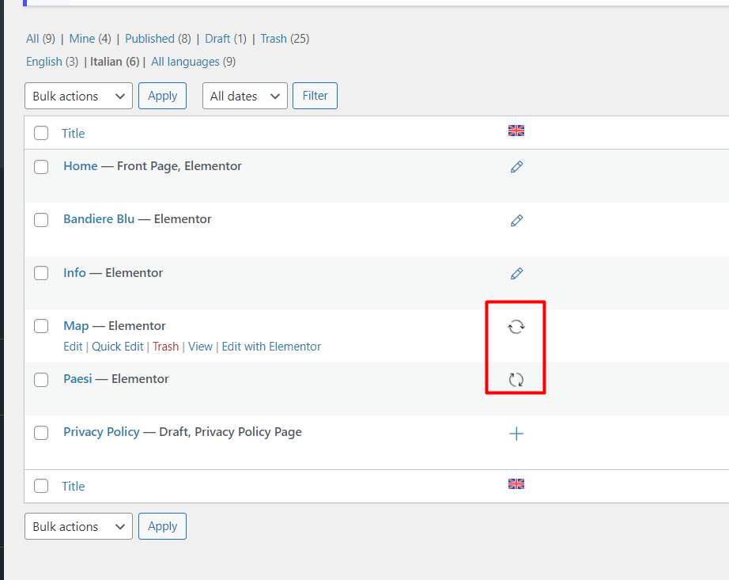This screenshot has width=729, height=580.
Task: Sort by Title in the footer row
Action: (74, 487)
